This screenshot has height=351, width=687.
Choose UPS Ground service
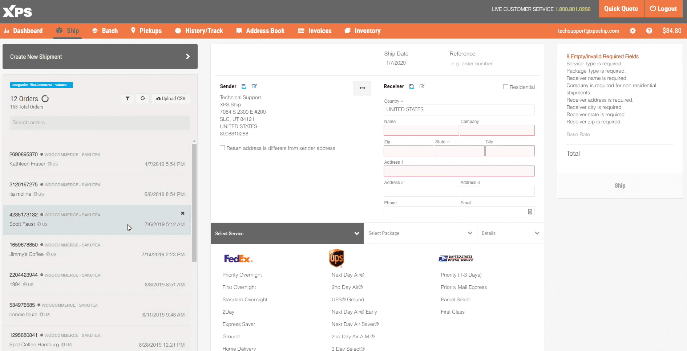(348, 299)
